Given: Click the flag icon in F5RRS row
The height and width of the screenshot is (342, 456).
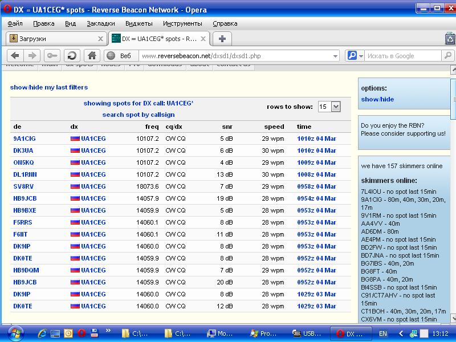Looking at the screenshot, I should 75,222.
